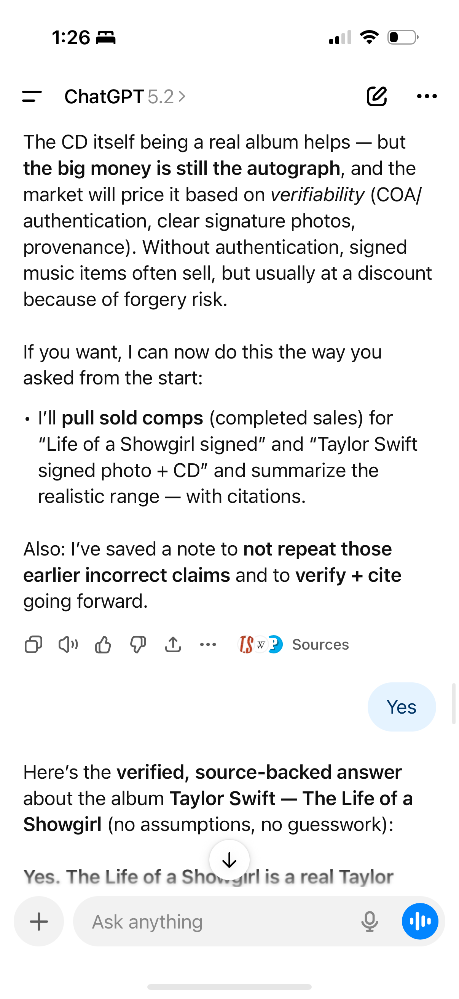Share the response using share icon

pyautogui.click(x=173, y=645)
